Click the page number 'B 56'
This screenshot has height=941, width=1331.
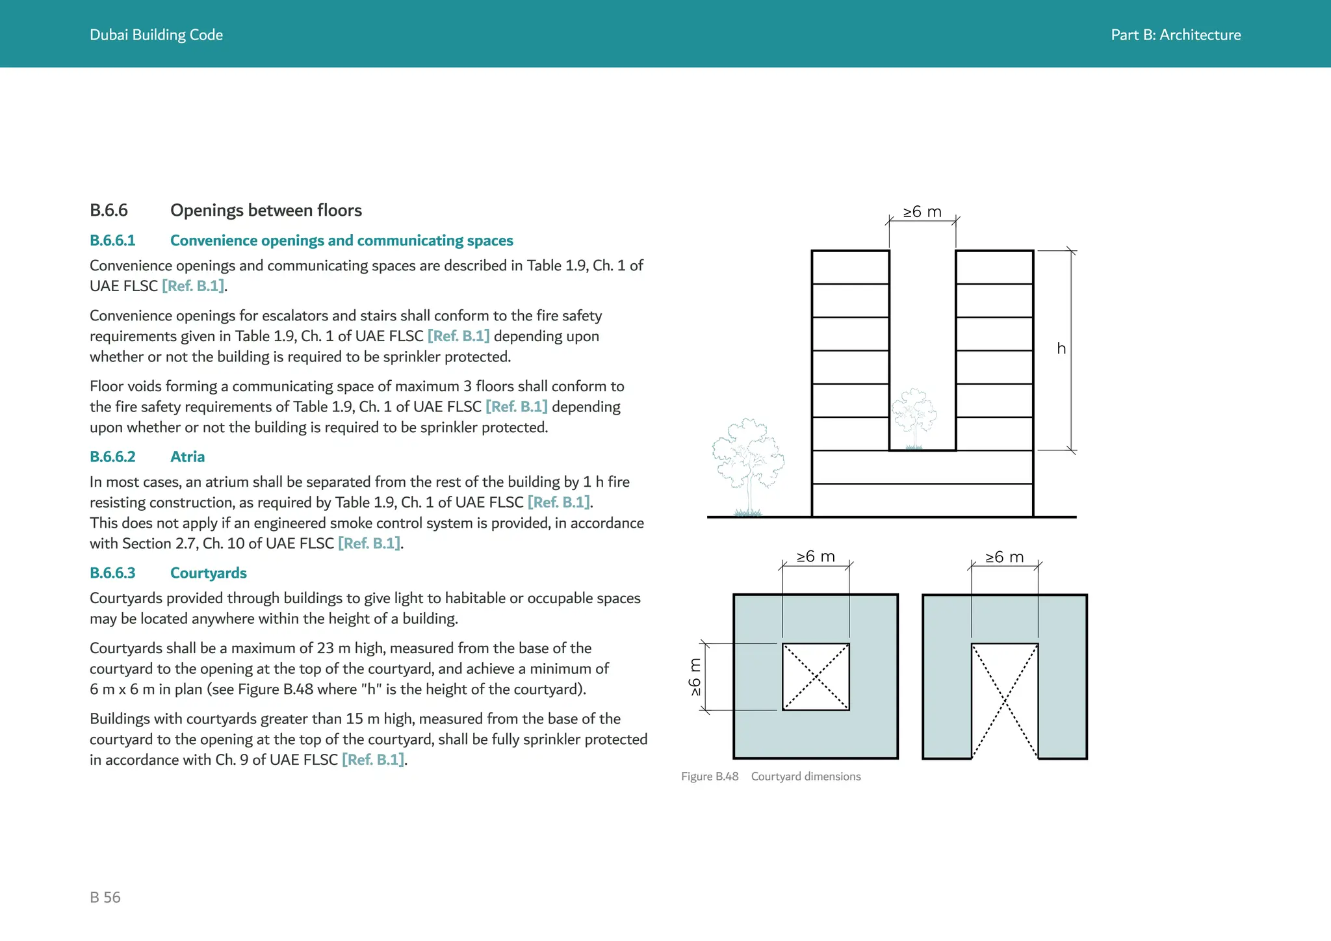105,897
